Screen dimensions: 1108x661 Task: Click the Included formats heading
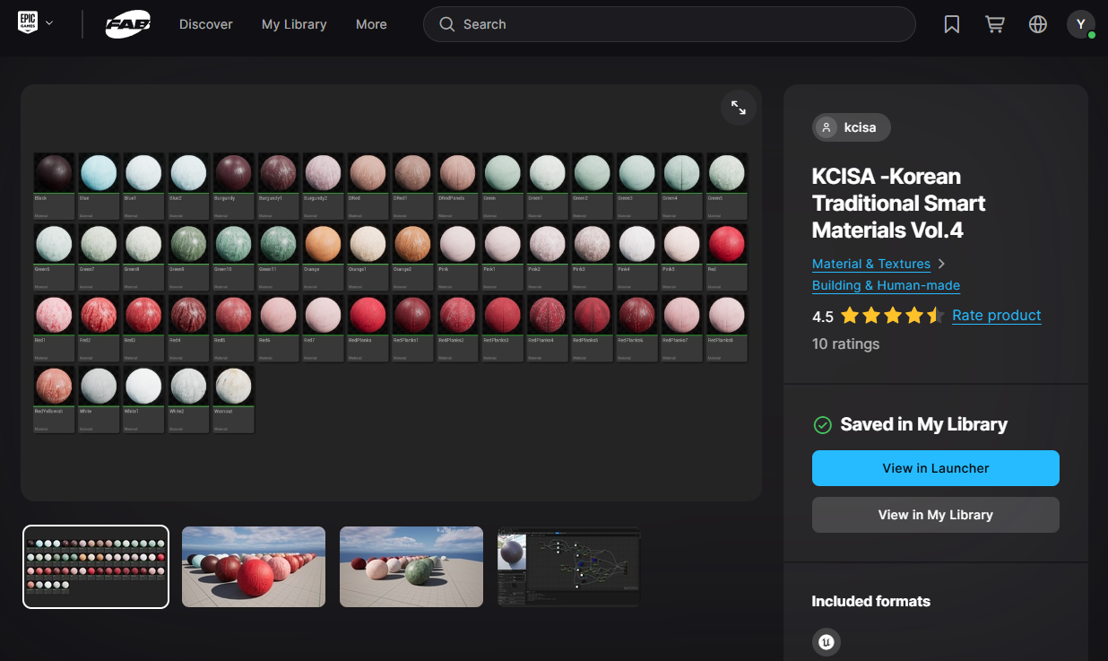[870, 601]
